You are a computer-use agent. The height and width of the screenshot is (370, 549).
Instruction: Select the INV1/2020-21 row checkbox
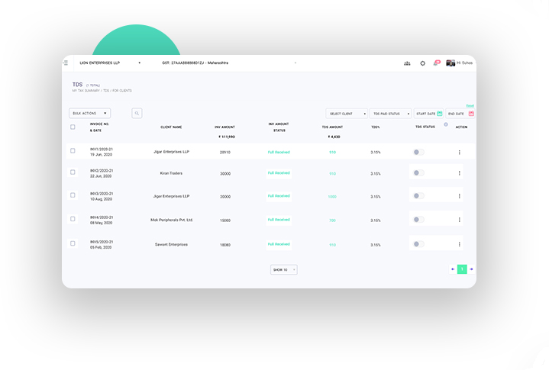click(73, 151)
